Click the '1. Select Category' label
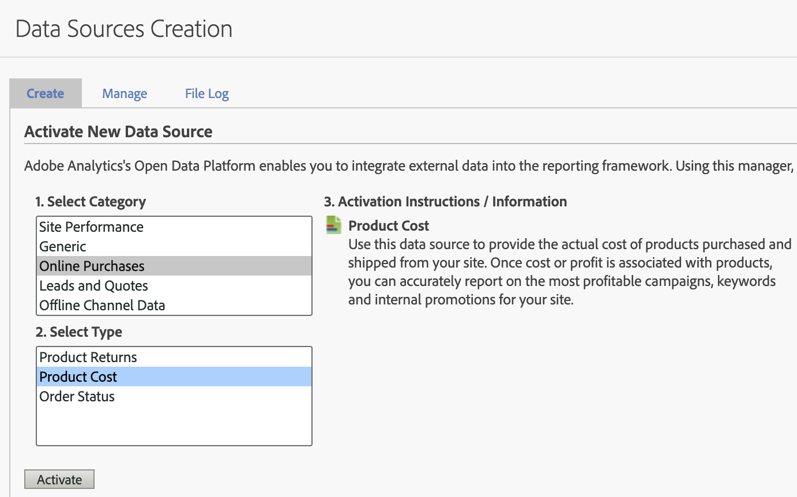The width and height of the screenshot is (797, 497). point(91,202)
